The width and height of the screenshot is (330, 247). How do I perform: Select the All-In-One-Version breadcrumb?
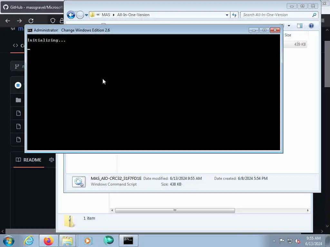[x=133, y=15]
